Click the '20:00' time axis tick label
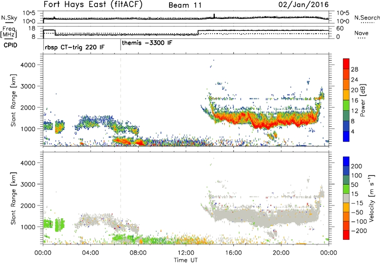The image size is (380, 263). pyautogui.click(x=281, y=253)
